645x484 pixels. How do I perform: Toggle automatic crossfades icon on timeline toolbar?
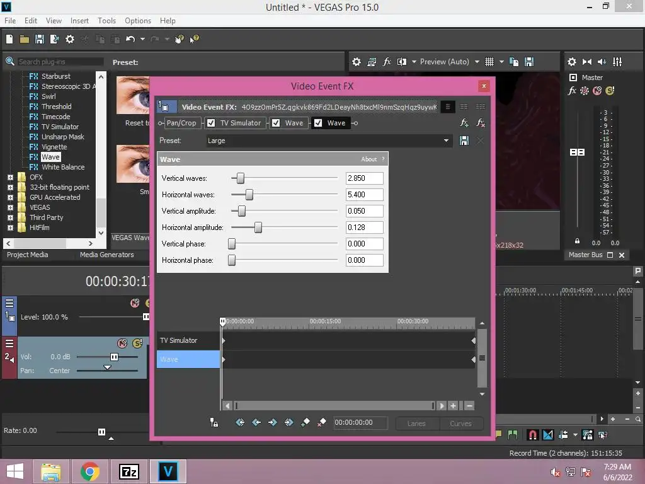click(x=548, y=435)
